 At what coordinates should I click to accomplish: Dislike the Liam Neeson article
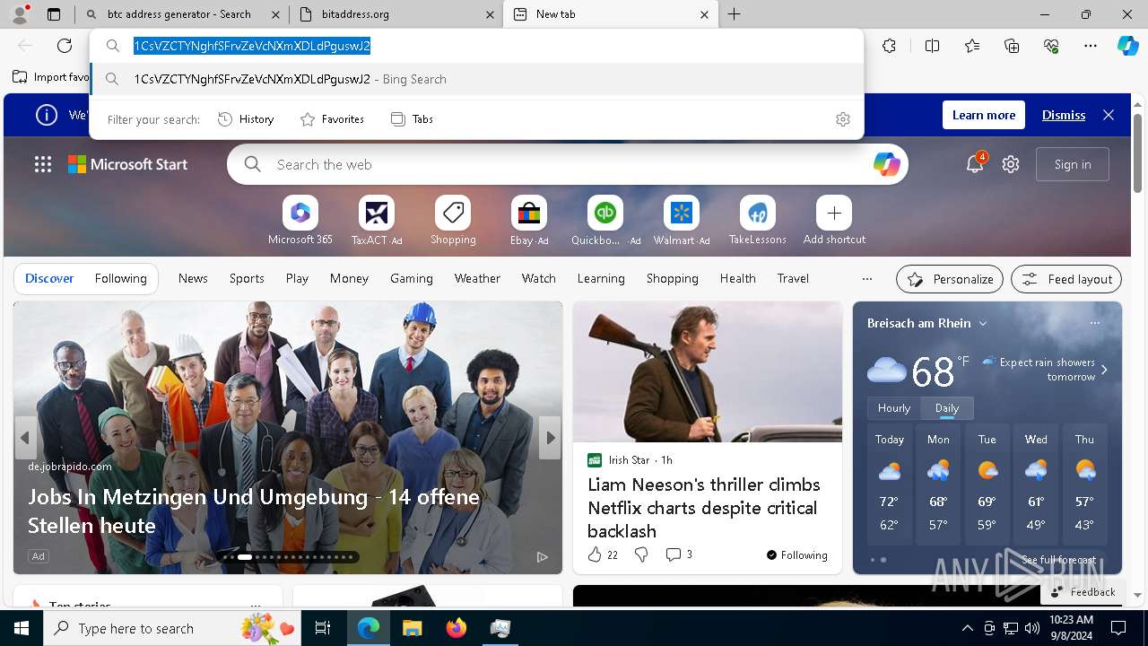pyautogui.click(x=641, y=554)
